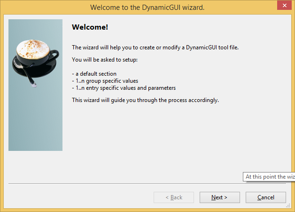This screenshot has height=212, width=295.
Task: Select the 'entry specific values and parameters' line
Action: (x=124, y=88)
